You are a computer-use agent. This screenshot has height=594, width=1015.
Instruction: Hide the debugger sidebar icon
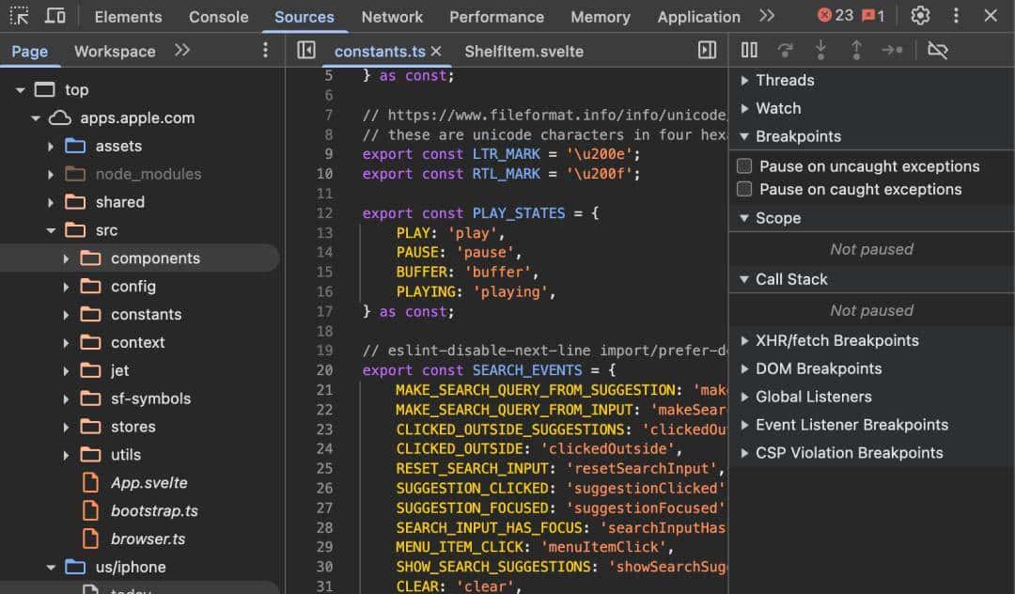pyautogui.click(x=707, y=51)
